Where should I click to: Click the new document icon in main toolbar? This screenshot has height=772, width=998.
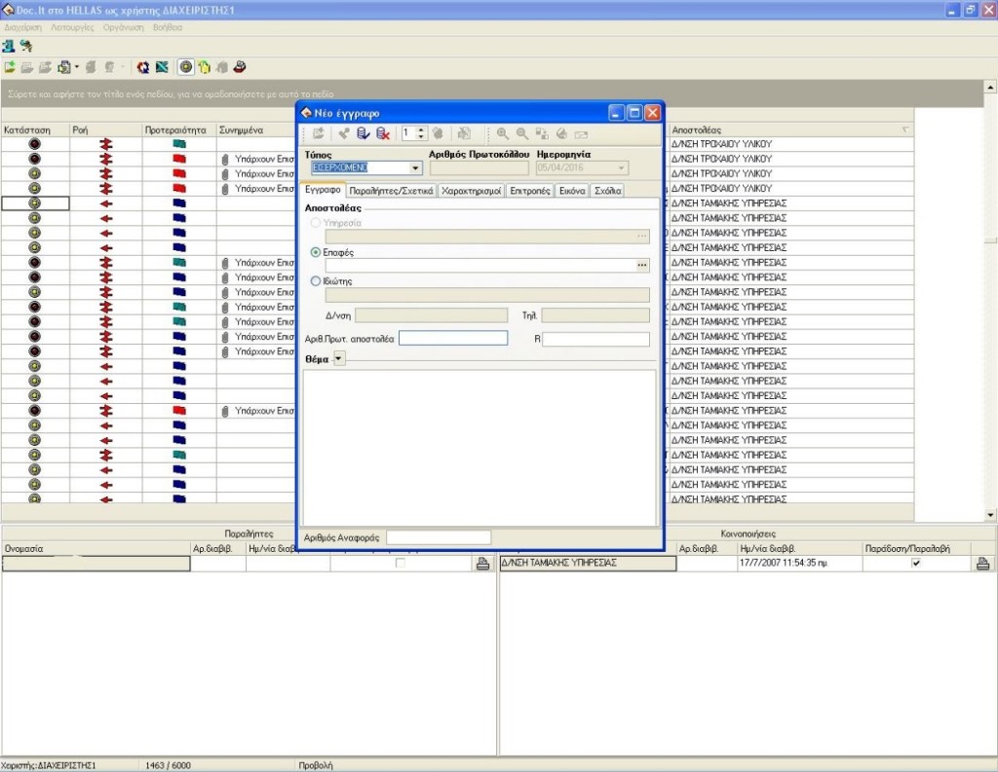[x=10, y=67]
